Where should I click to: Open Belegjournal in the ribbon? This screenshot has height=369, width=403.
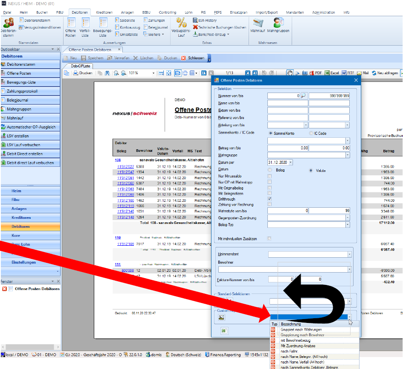pos(156,27)
